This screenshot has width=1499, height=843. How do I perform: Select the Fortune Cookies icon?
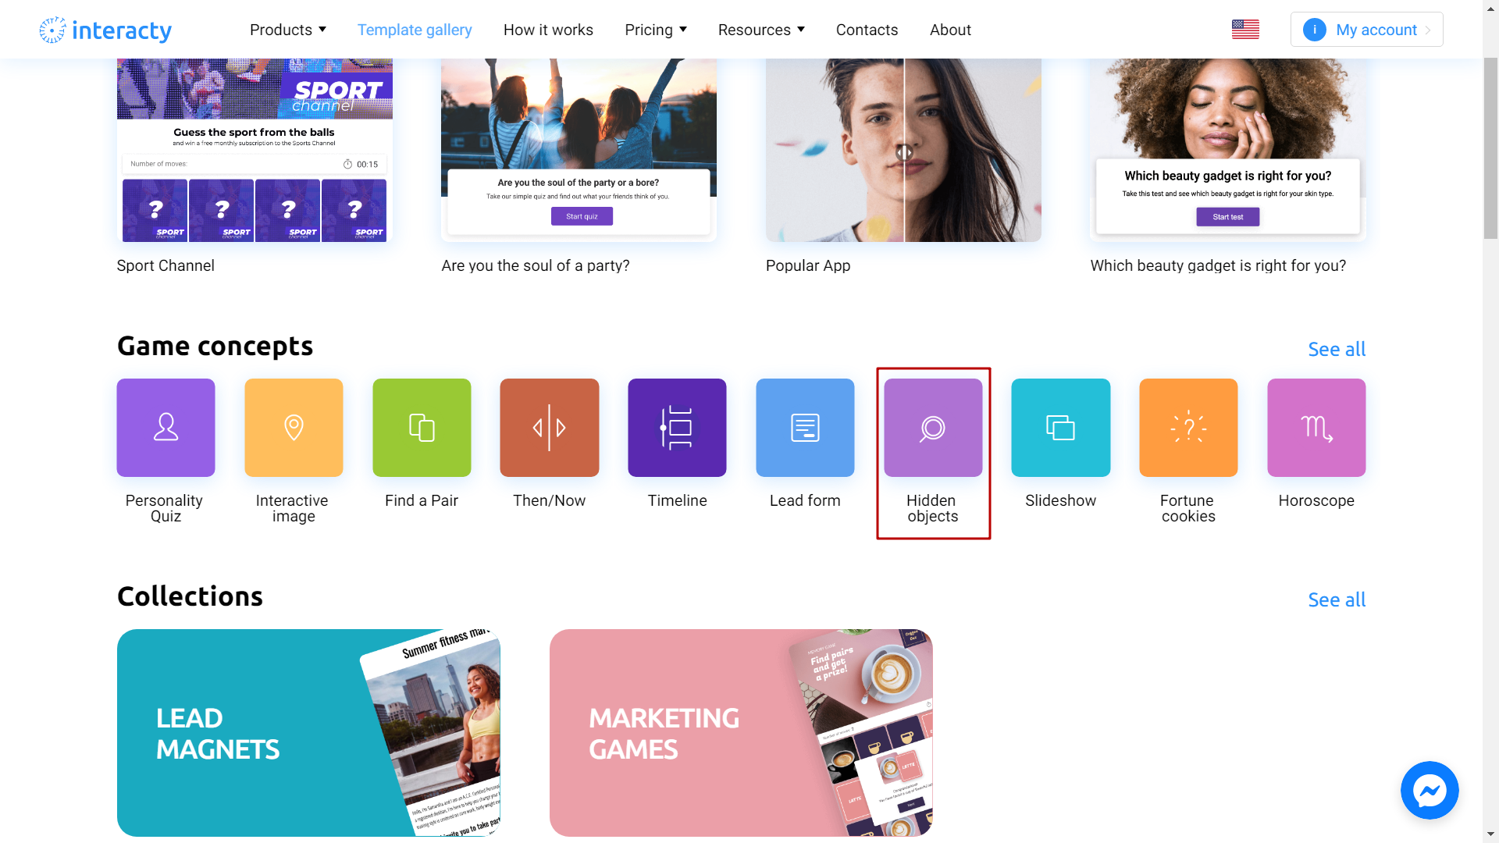tap(1189, 427)
